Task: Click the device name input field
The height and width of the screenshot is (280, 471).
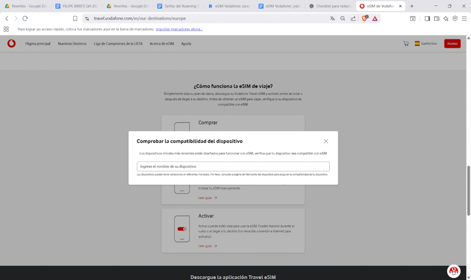Action: tap(233, 166)
